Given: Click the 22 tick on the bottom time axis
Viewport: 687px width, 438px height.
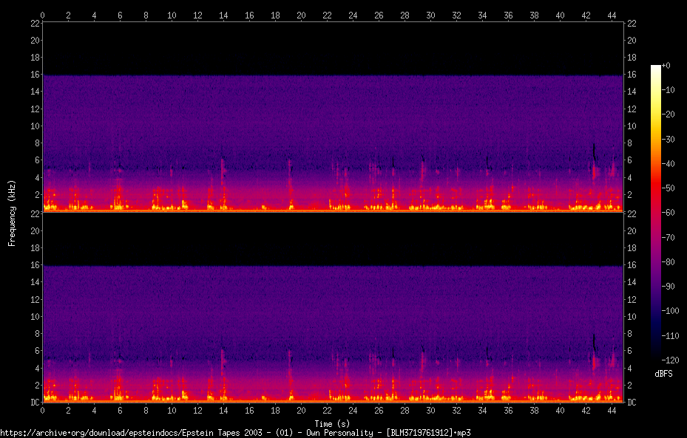Looking at the screenshot, I should click(x=327, y=410).
